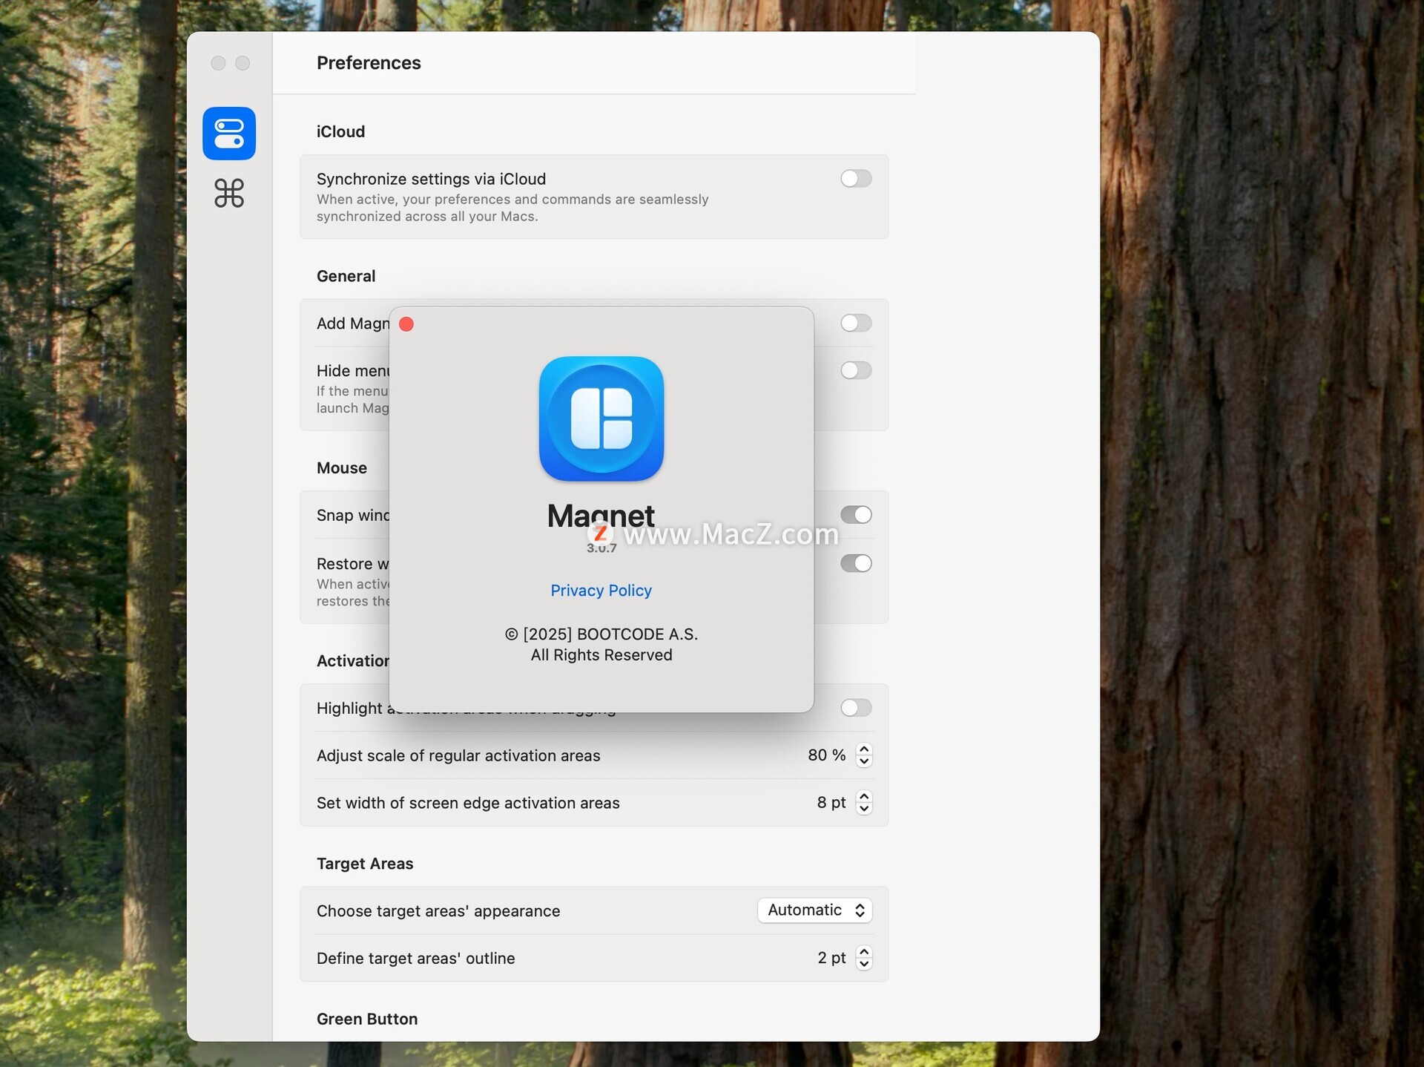
Task: Click the Magnet name in About dialog
Action: coord(601,516)
